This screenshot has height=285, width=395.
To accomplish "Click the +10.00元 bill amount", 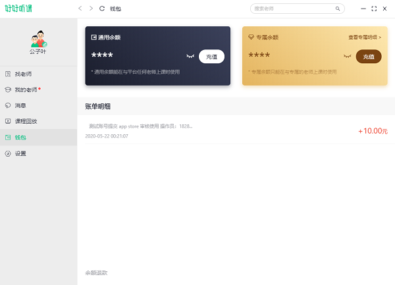I will [x=373, y=131].
